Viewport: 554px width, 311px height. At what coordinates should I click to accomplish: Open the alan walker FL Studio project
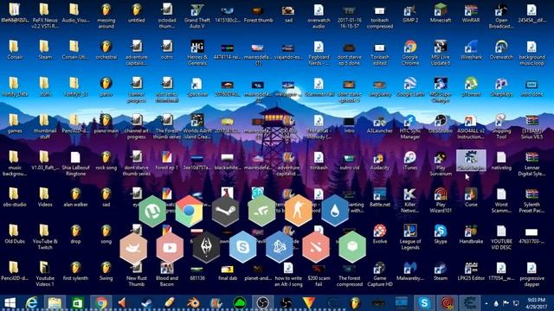[75, 198]
